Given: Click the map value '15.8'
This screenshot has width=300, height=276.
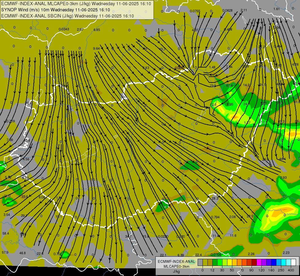Looking at the screenshot, I should [x=146, y=236].
